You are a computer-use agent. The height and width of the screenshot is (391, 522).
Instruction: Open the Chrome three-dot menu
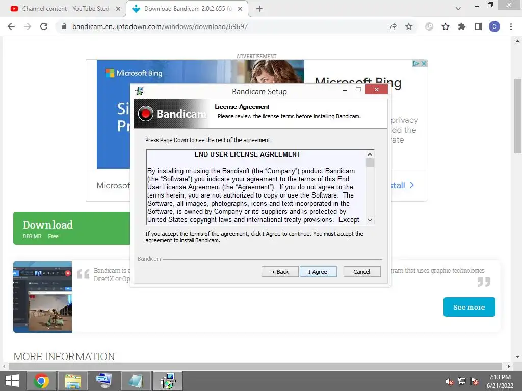click(x=511, y=26)
